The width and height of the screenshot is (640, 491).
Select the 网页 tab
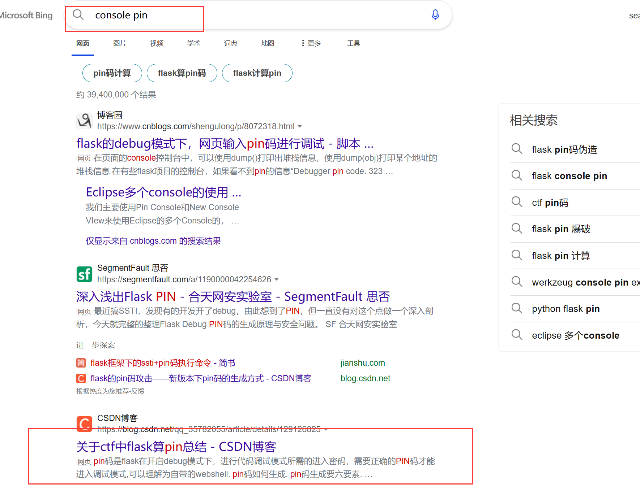click(x=83, y=43)
